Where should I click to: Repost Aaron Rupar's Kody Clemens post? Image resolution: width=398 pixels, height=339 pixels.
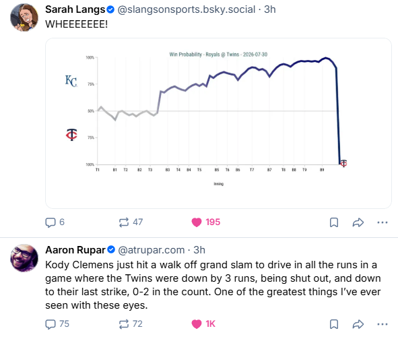tap(131, 324)
